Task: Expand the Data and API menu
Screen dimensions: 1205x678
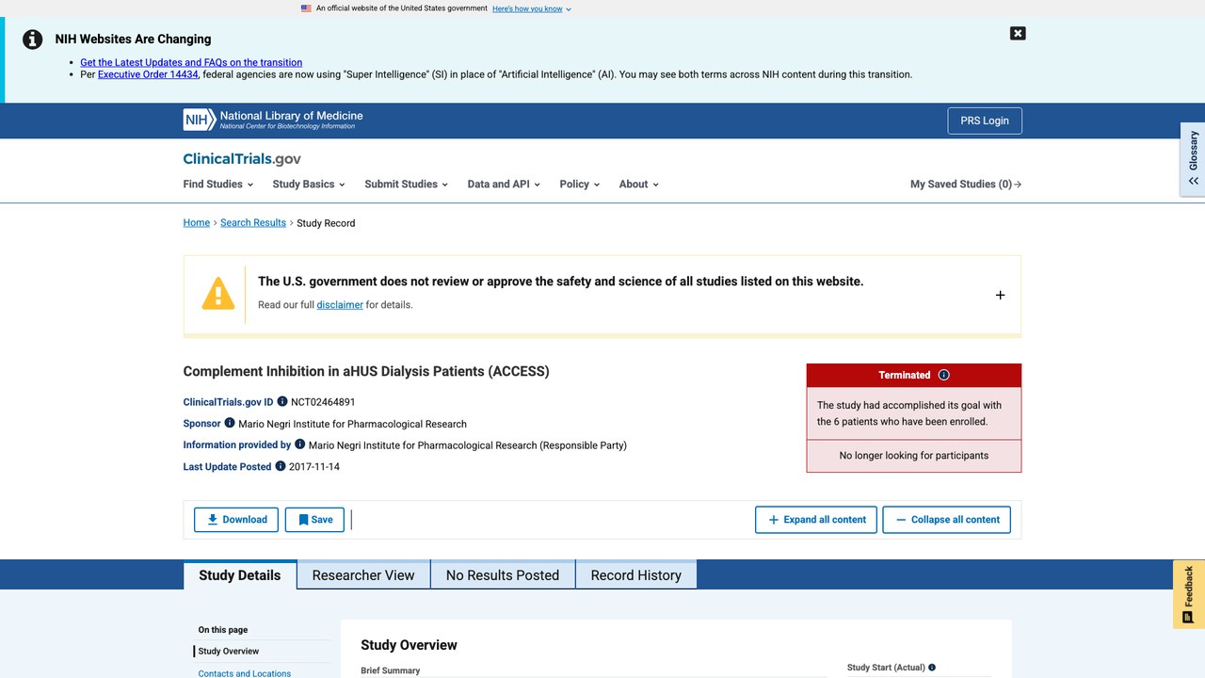Action: click(504, 185)
